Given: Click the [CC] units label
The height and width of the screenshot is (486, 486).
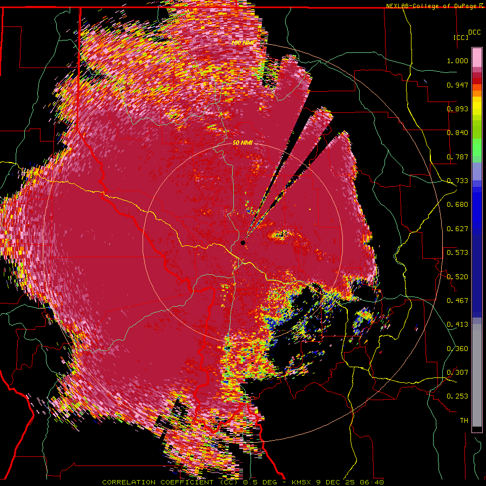Looking at the screenshot, I should [461, 37].
